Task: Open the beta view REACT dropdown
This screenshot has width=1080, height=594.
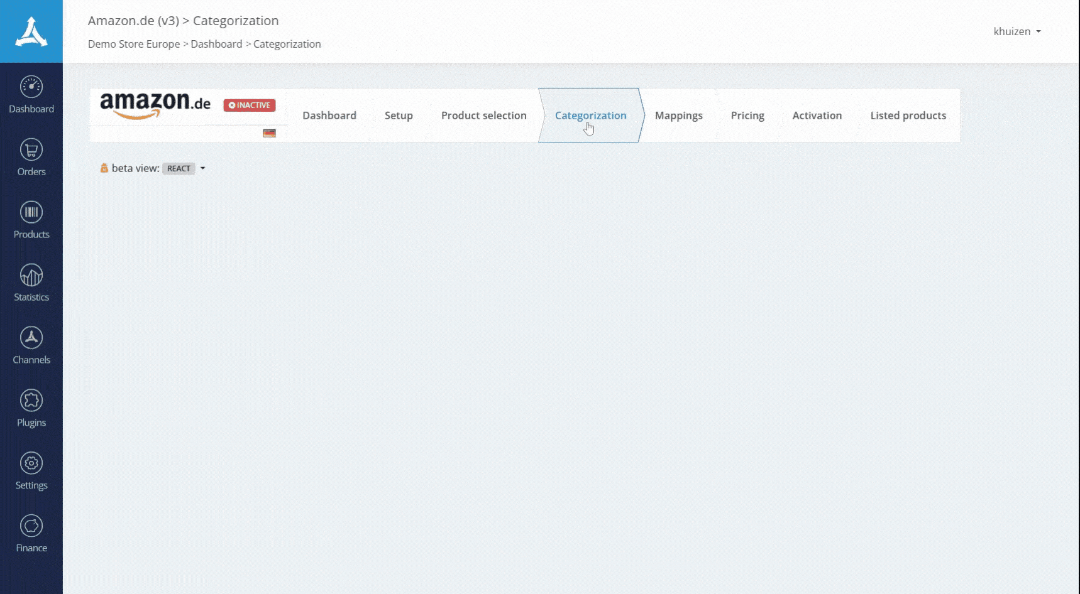Action: tap(184, 168)
